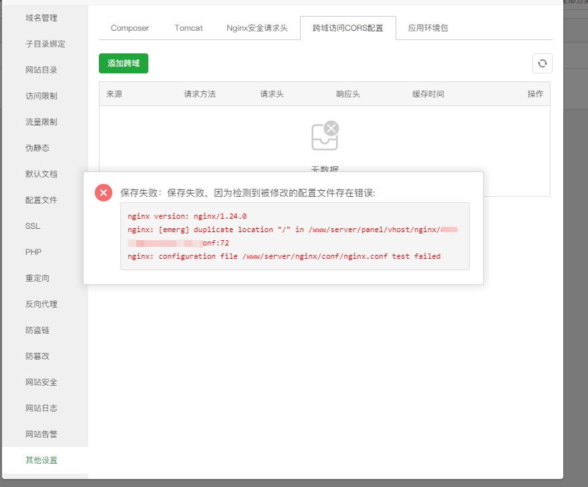Click the duplicate location error line
The height and width of the screenshot is (487, 588).
pyautogui.click(x=293, y=236)
